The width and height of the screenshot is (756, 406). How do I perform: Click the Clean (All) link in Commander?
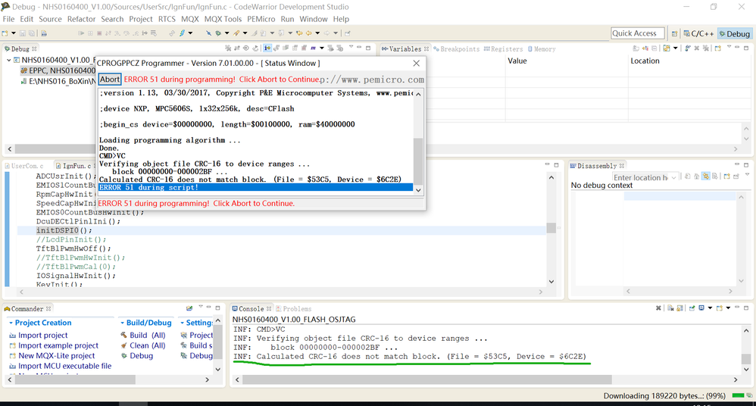pyautogui.click(x=147, y=345)
